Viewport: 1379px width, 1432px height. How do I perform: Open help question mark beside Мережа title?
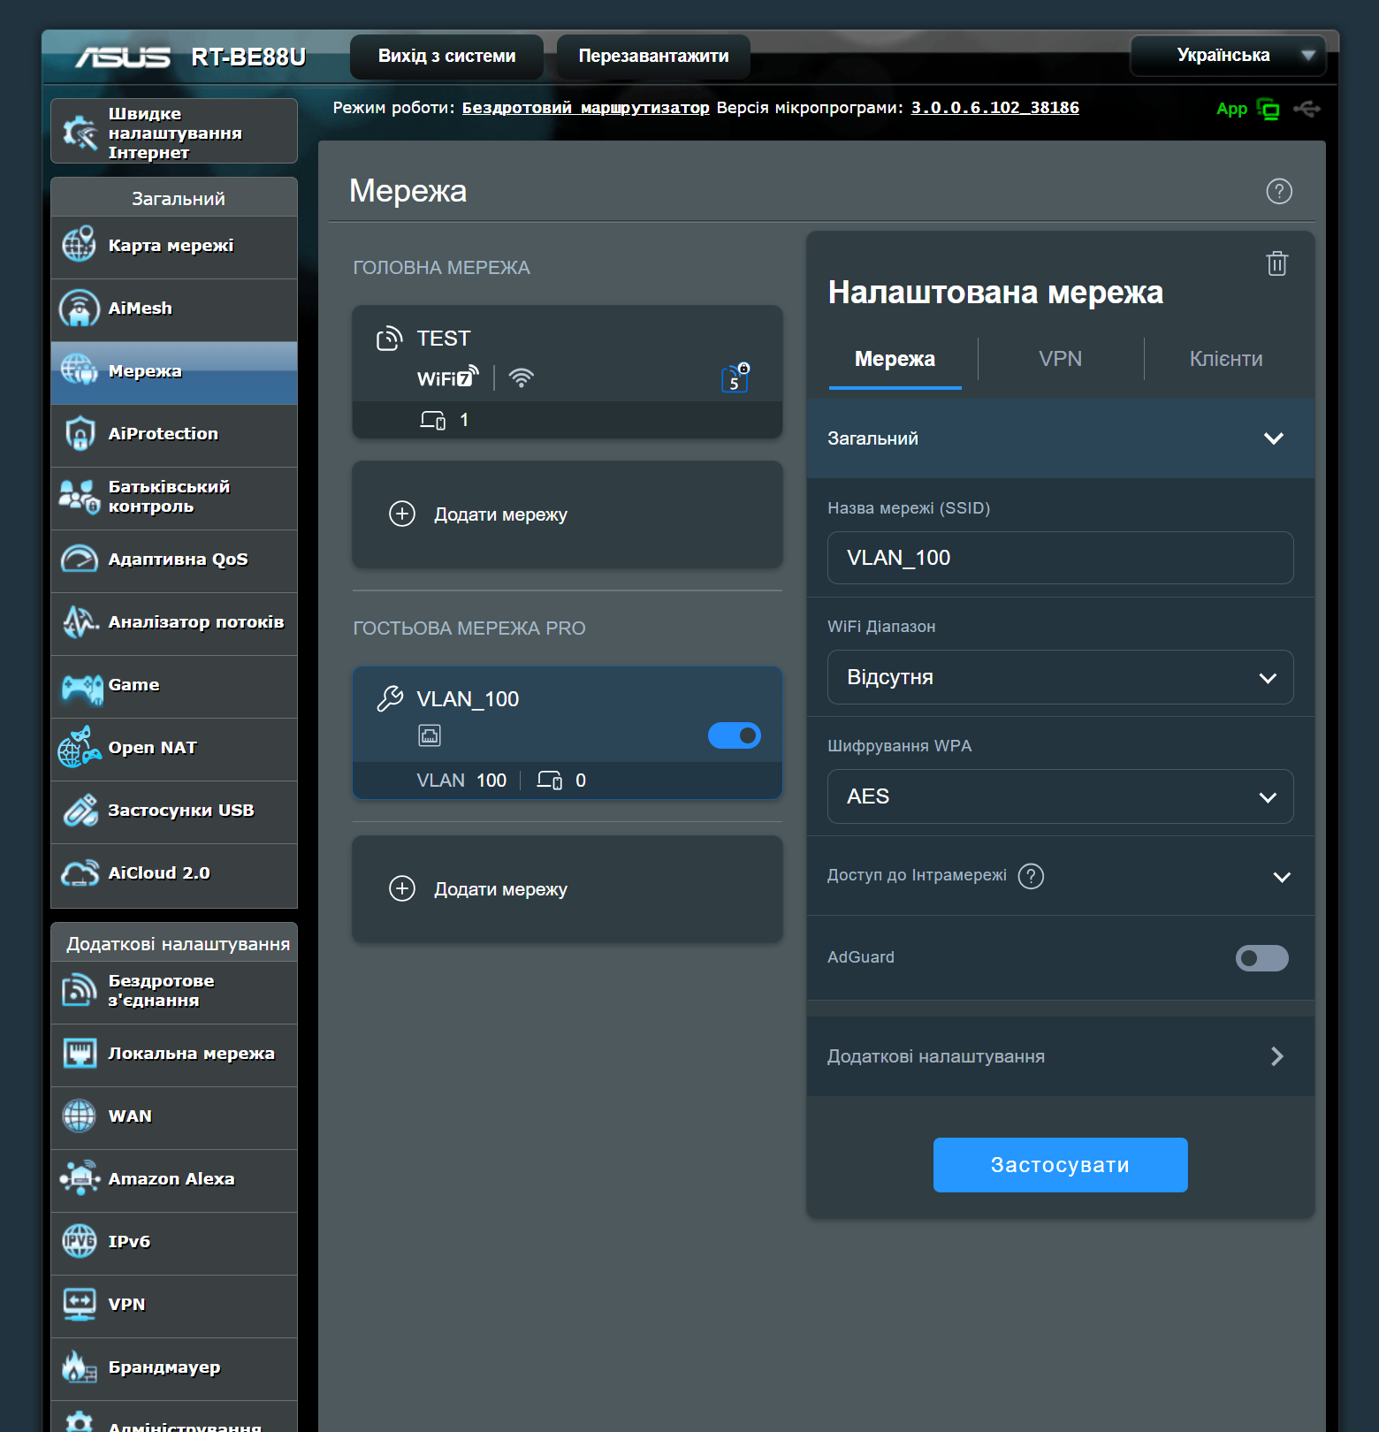click(x=1278, y=191)
